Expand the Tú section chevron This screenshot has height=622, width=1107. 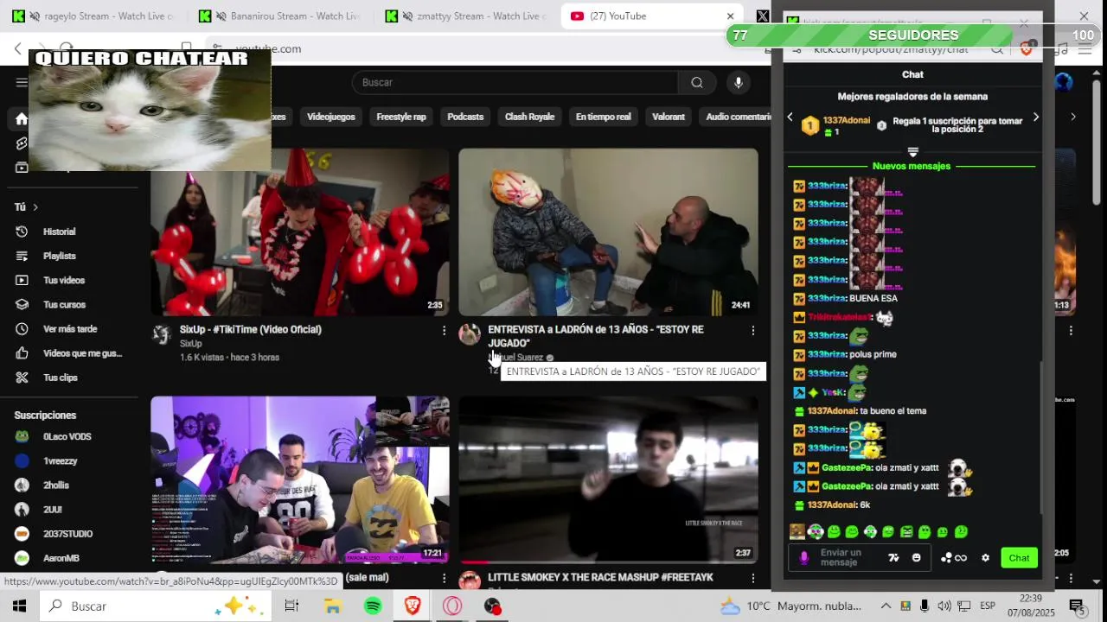[35, 207]
